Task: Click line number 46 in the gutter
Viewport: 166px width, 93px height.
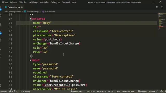Action: (10, 56)
